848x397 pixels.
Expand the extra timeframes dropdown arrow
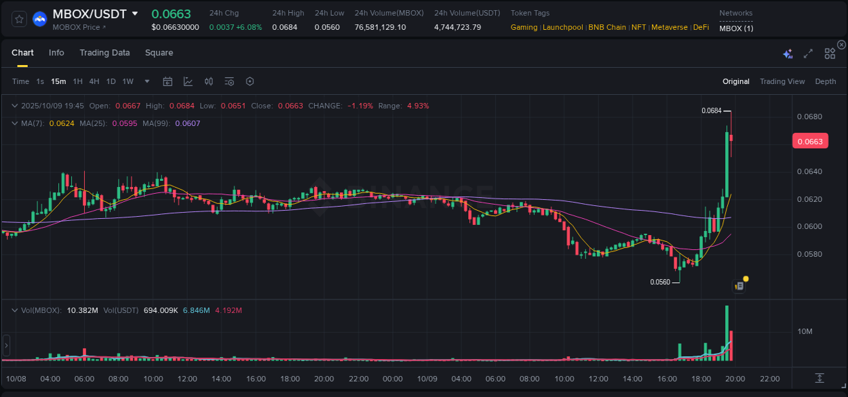146,81
